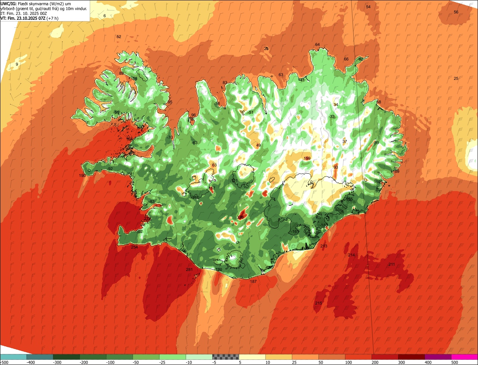Click the title line 'UWC/IG: Flæði skynvarma (W/m2) um'
Image resolution: width=478 pixels, height=365 pixels.
tap(35, 3)
